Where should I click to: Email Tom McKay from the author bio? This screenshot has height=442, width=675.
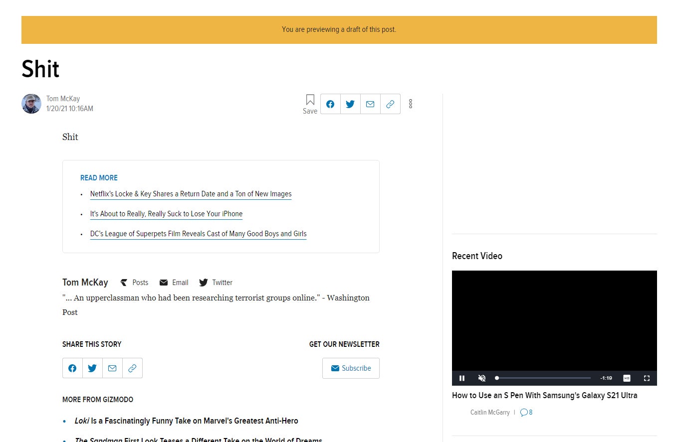[174, 283]
